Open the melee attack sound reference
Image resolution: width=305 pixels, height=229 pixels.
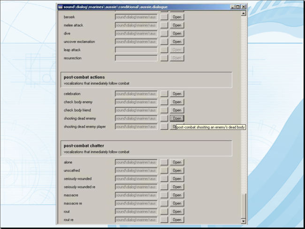coord(177,25)
